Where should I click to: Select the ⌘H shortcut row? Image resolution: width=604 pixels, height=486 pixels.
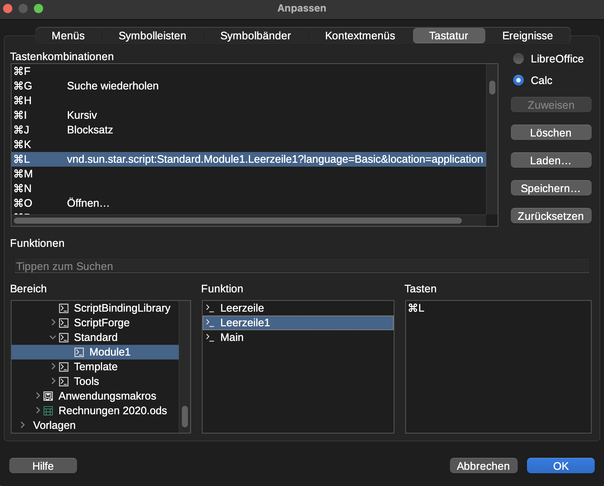click(x=249, y=101)
